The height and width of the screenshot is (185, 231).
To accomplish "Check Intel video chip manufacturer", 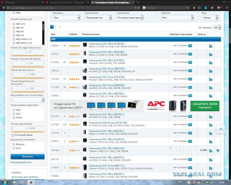I will [14, 114].
